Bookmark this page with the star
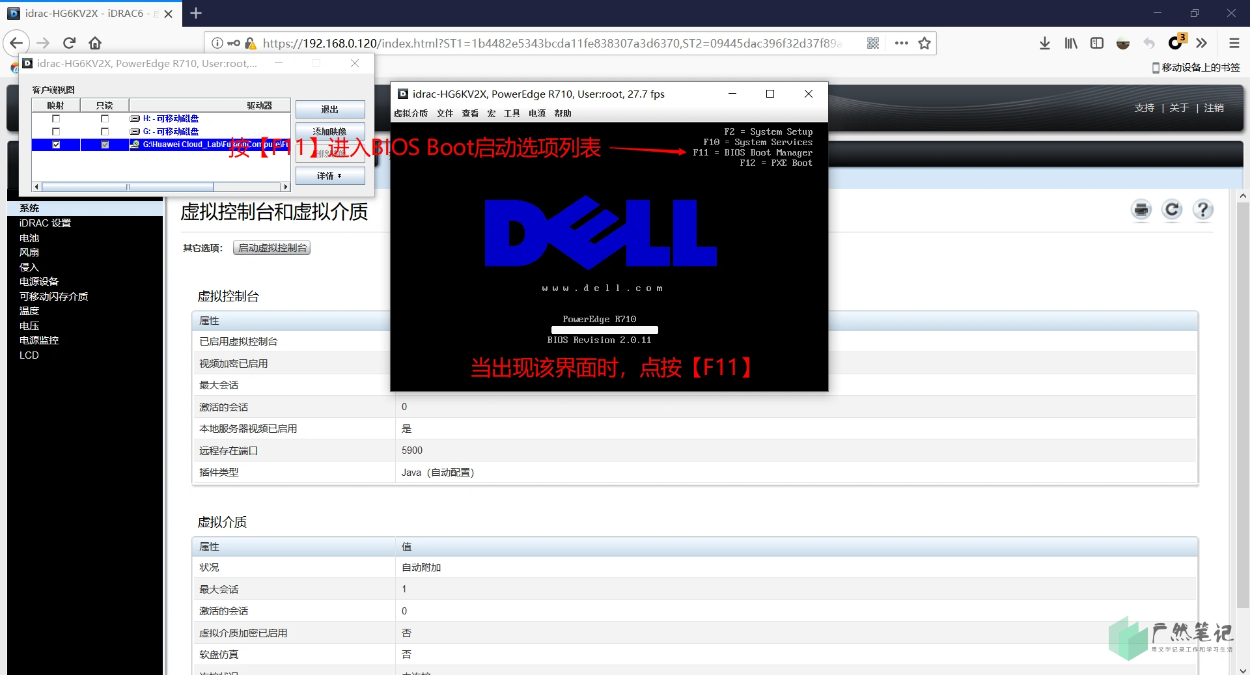1250x675 pixels. (x=924, y=43)
